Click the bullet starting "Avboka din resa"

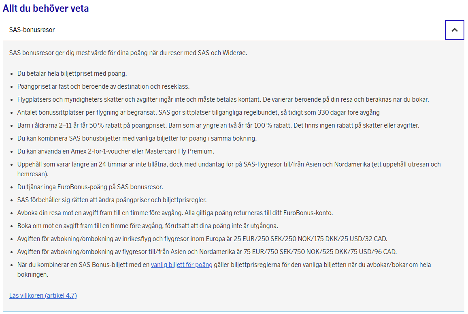(175, 213)
